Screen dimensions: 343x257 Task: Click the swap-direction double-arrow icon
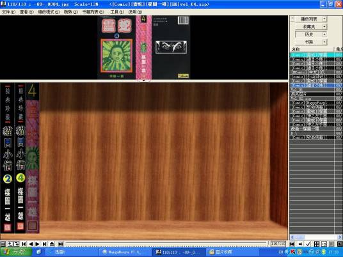tap(300, 244)
